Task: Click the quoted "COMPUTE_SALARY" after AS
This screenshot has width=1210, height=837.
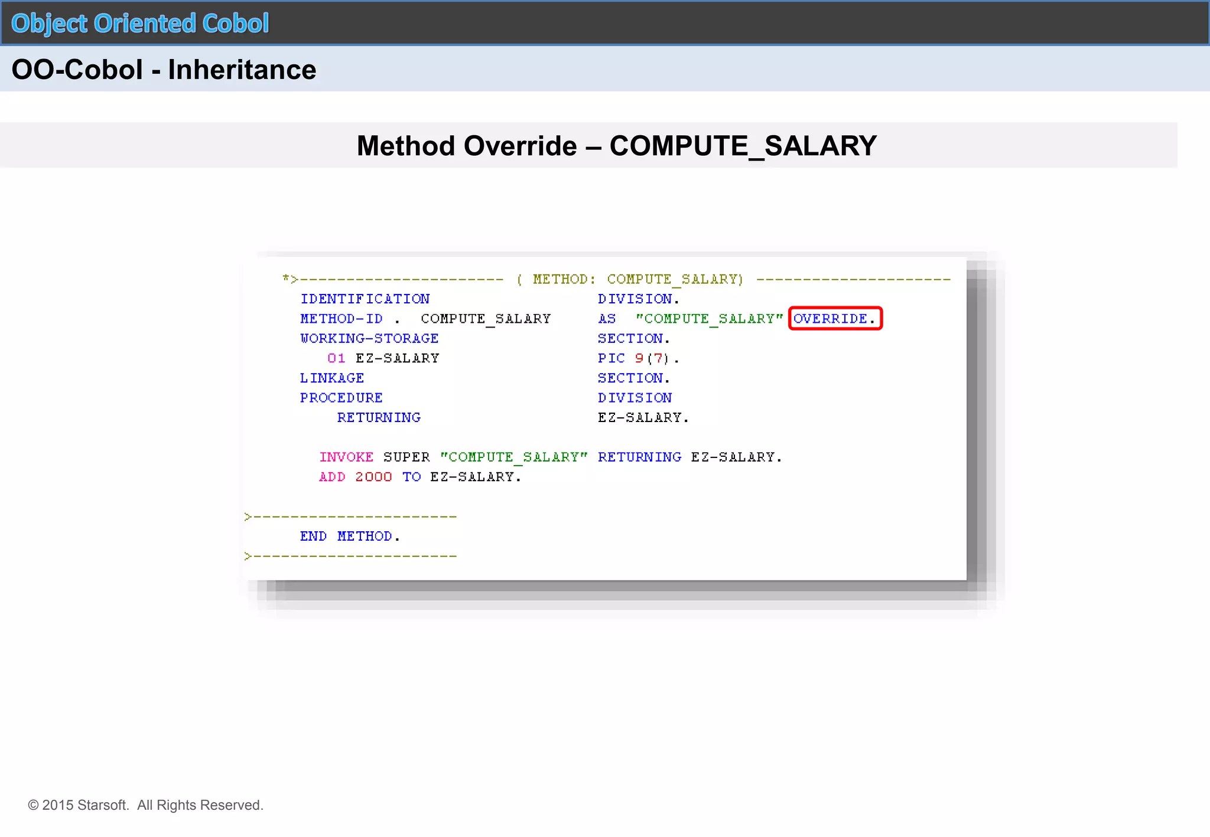Action: click(710, 319)
